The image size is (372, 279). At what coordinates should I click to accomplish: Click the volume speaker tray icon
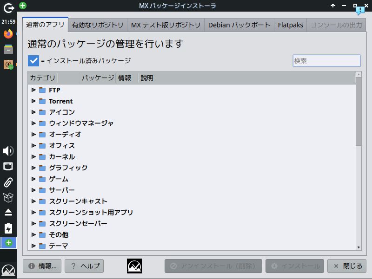[x=8, y=151]
